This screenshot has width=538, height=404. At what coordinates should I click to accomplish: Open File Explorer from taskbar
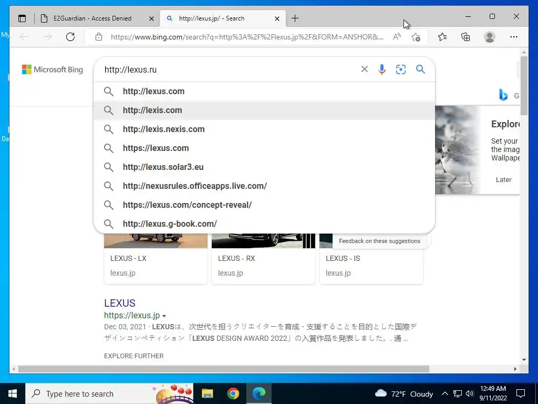click(207, 393)
